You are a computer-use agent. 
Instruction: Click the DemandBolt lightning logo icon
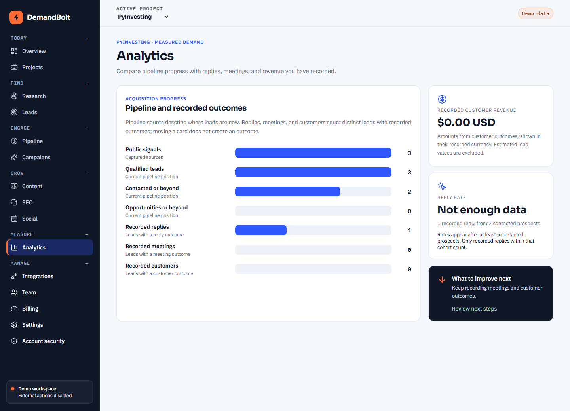(16, 17)
